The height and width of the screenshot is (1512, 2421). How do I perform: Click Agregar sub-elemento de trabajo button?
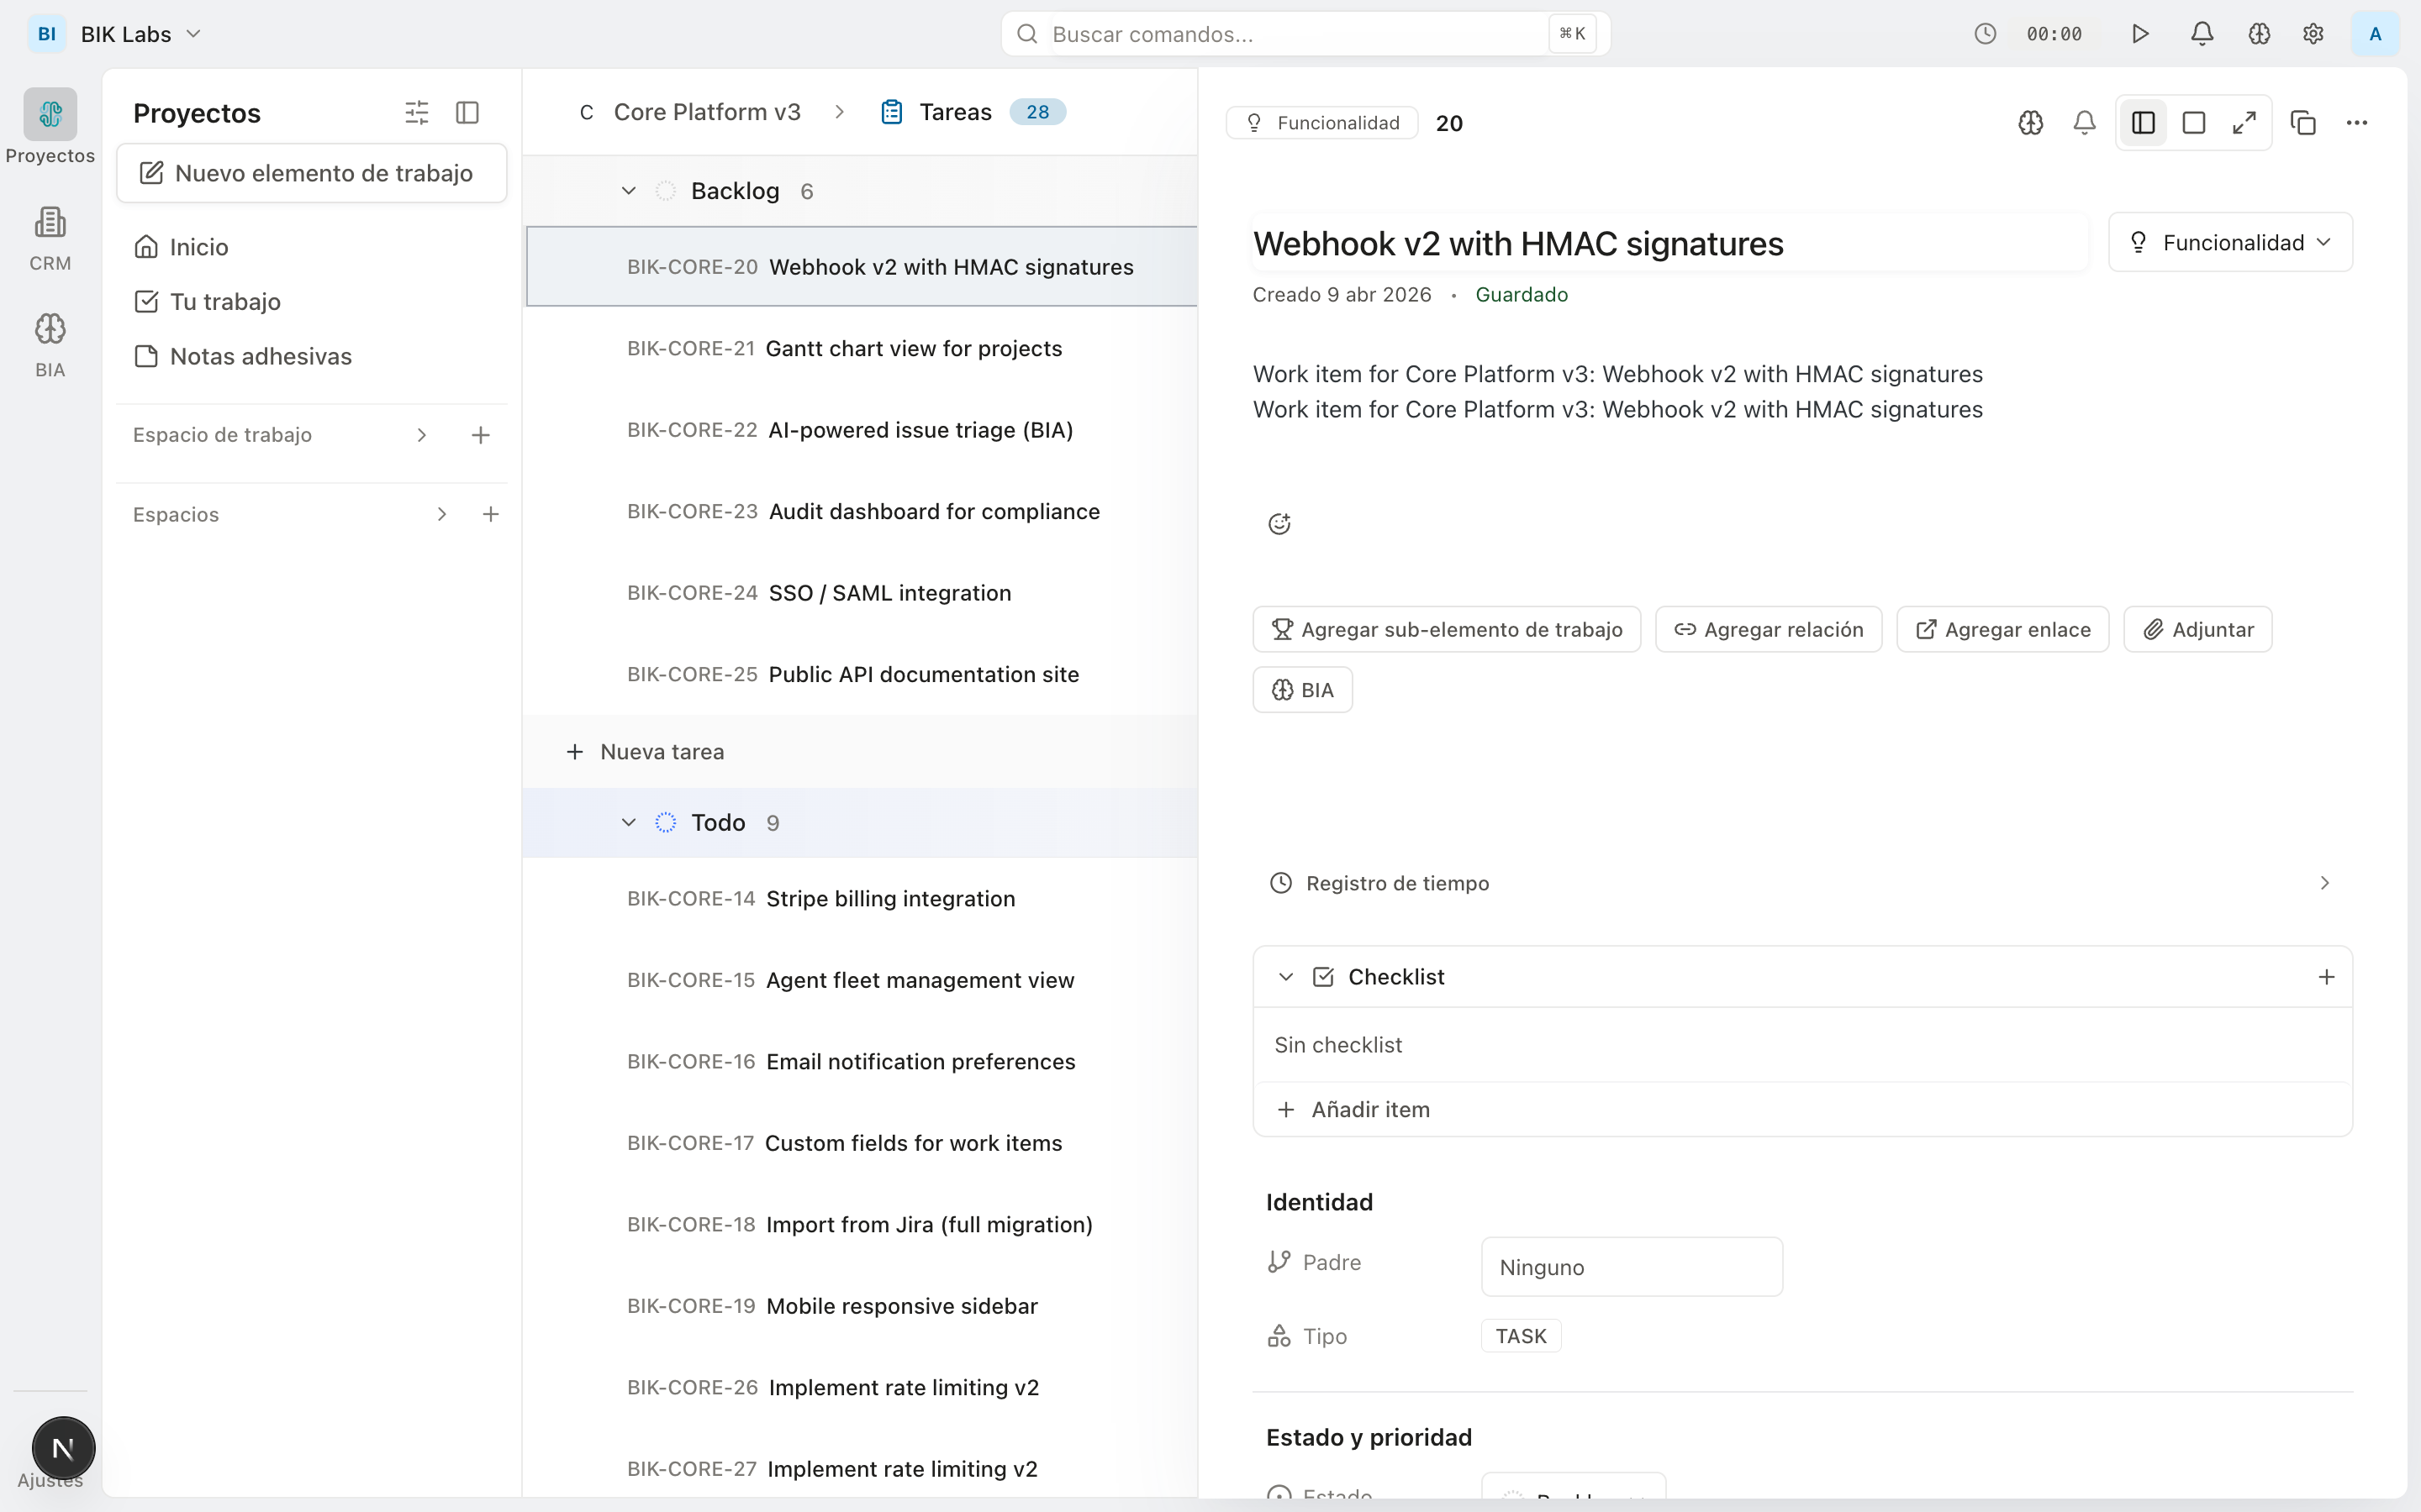pos(1447,630)
